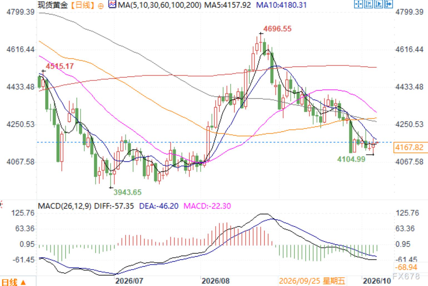
Task: Click the 63.36 value on the right MACD axis
Action: [405, 229]
